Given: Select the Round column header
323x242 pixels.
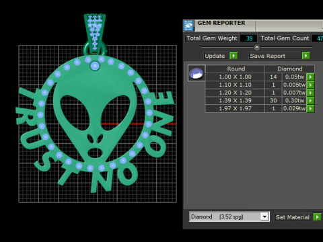Looking at the screenshot, I should 235,69.
